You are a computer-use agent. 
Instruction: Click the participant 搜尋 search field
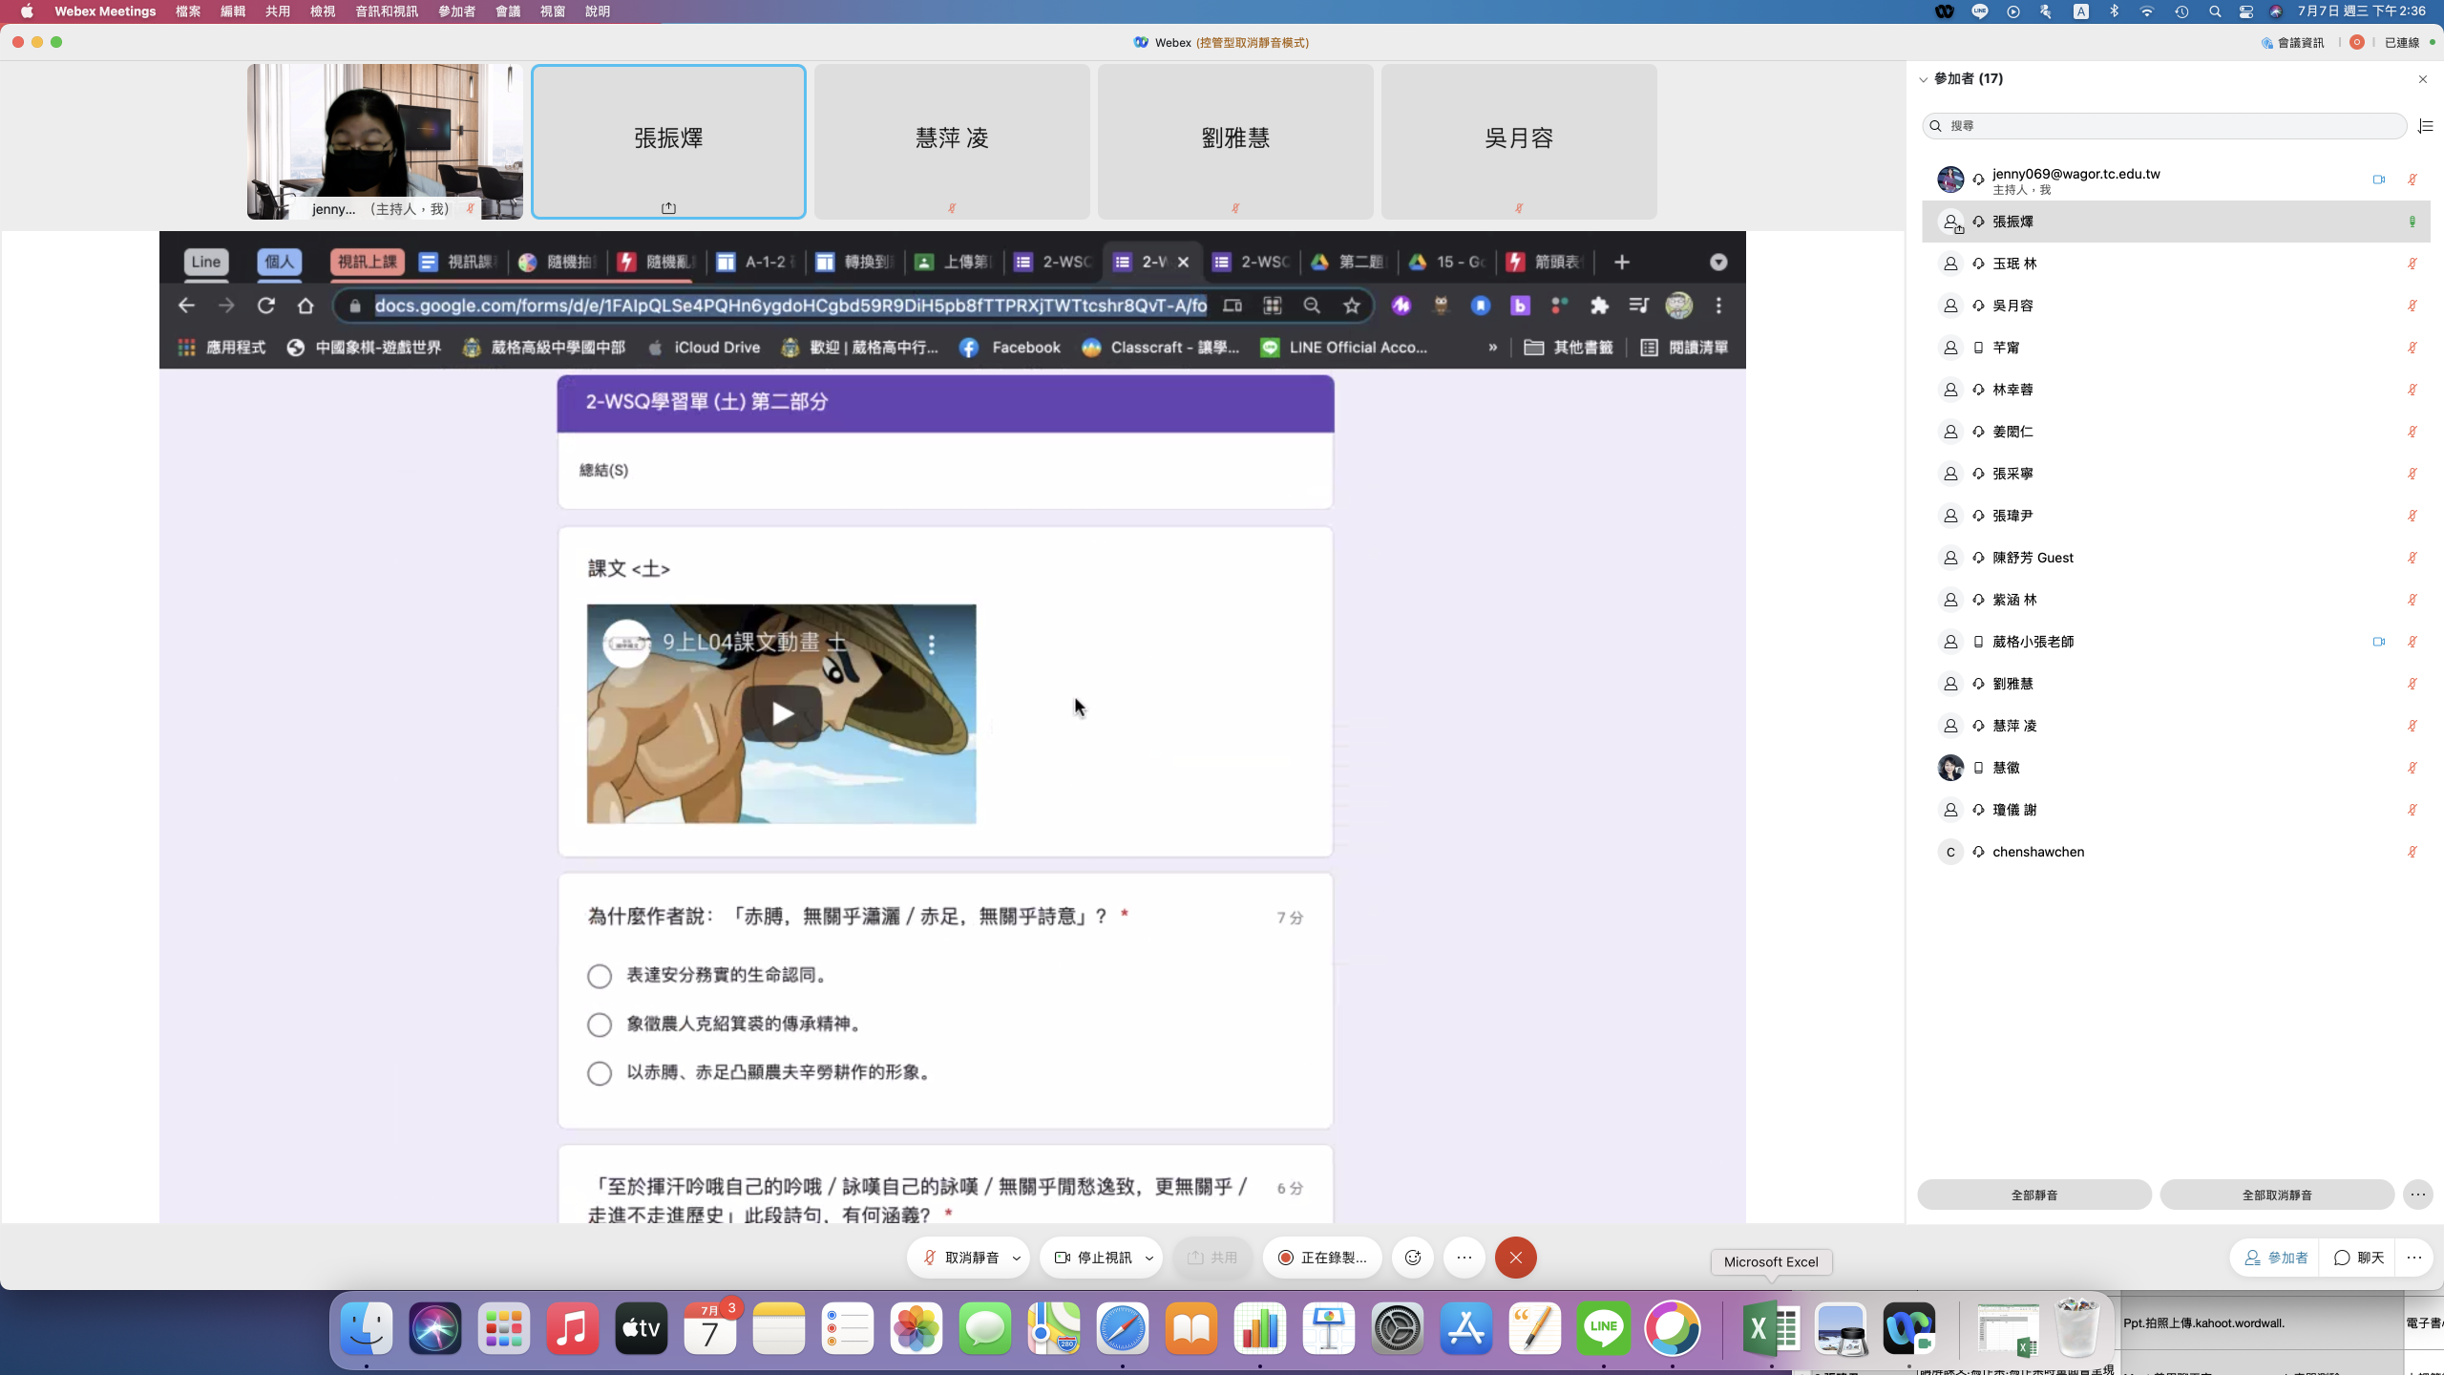[2163, 126]
